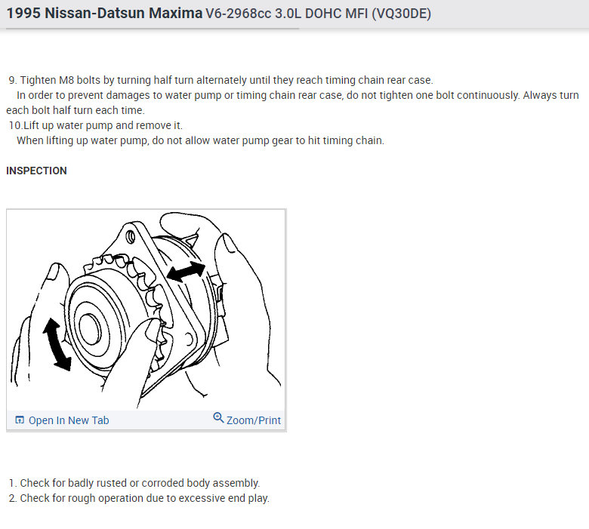Click the upper double-headed arrow in diagram
This screenshot has height=529, width=589.
point(186,272)
